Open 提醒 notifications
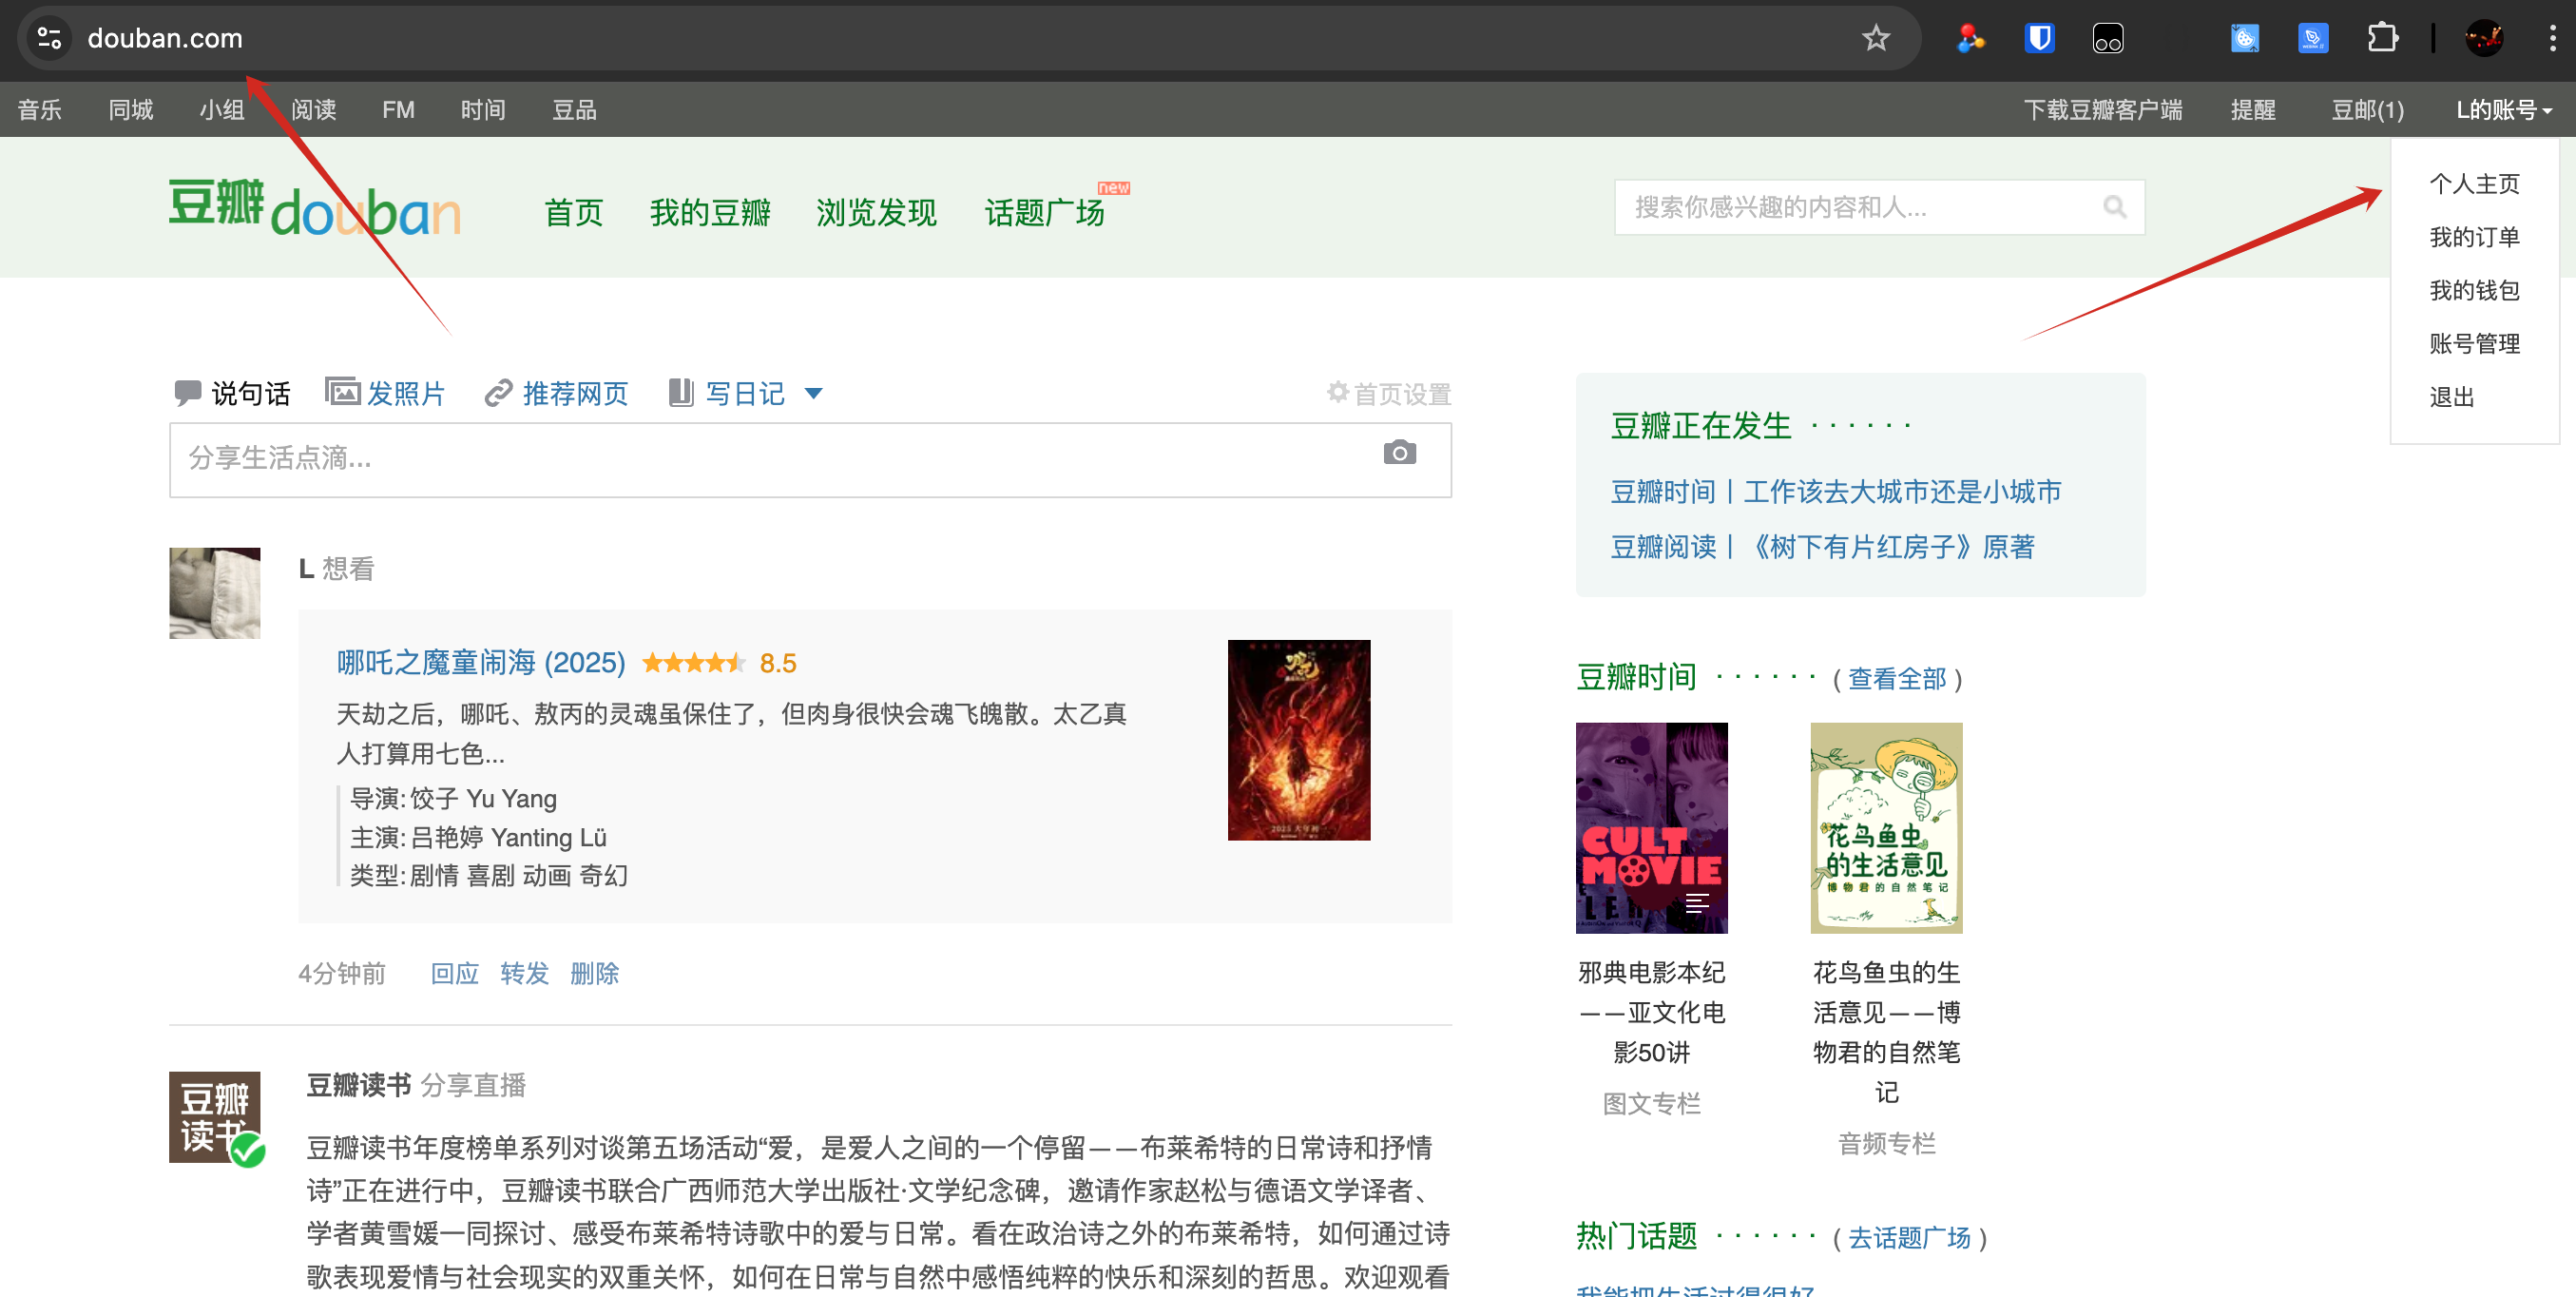This screenshot has height=1297, width=2576. click(x=2253, y=109)
